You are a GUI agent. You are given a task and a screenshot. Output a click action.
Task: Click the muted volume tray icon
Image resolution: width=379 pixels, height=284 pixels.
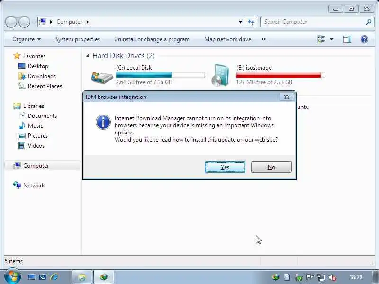pyautogui.click(x=333, y=278)
